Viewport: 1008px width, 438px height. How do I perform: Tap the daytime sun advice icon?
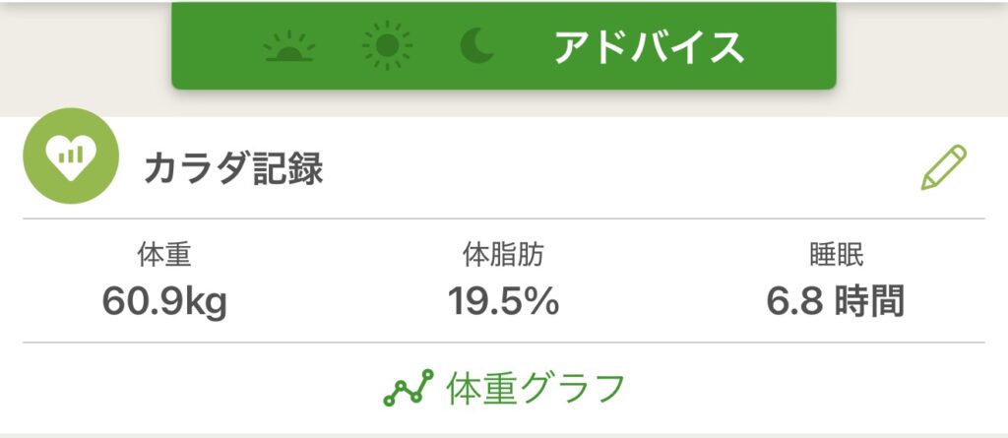coord(387,46)
